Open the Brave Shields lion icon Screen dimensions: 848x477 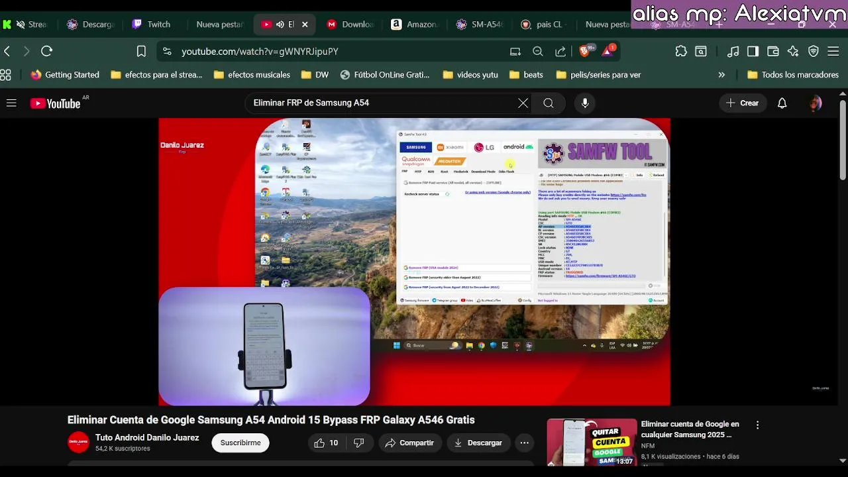(585, 51)
